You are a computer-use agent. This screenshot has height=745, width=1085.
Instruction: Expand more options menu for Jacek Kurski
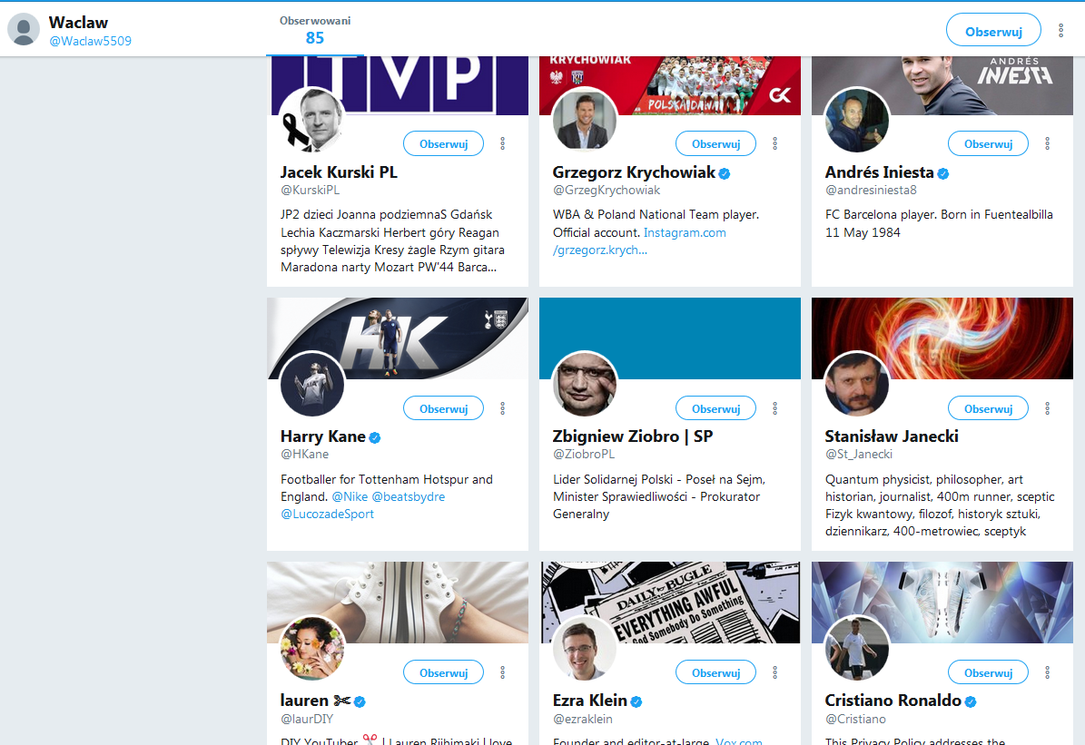click(x=503, y=143)
